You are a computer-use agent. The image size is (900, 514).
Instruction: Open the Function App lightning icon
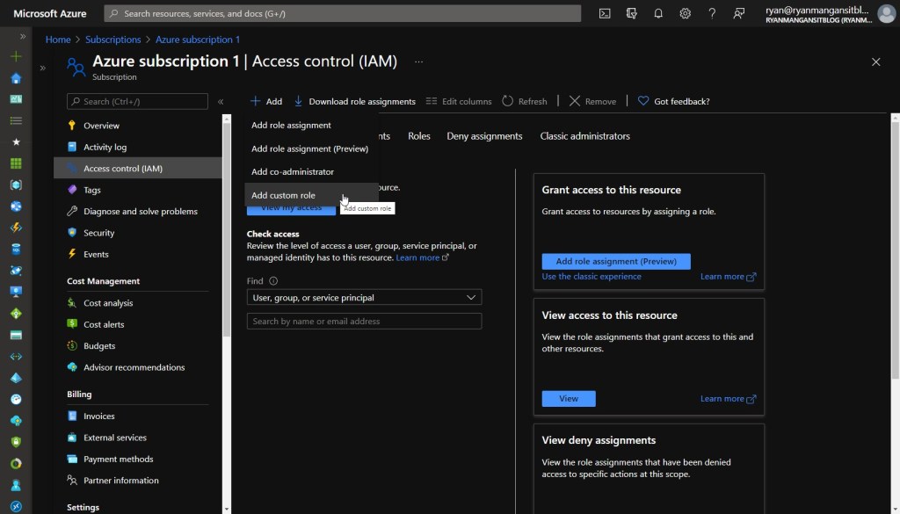point(16,228)
